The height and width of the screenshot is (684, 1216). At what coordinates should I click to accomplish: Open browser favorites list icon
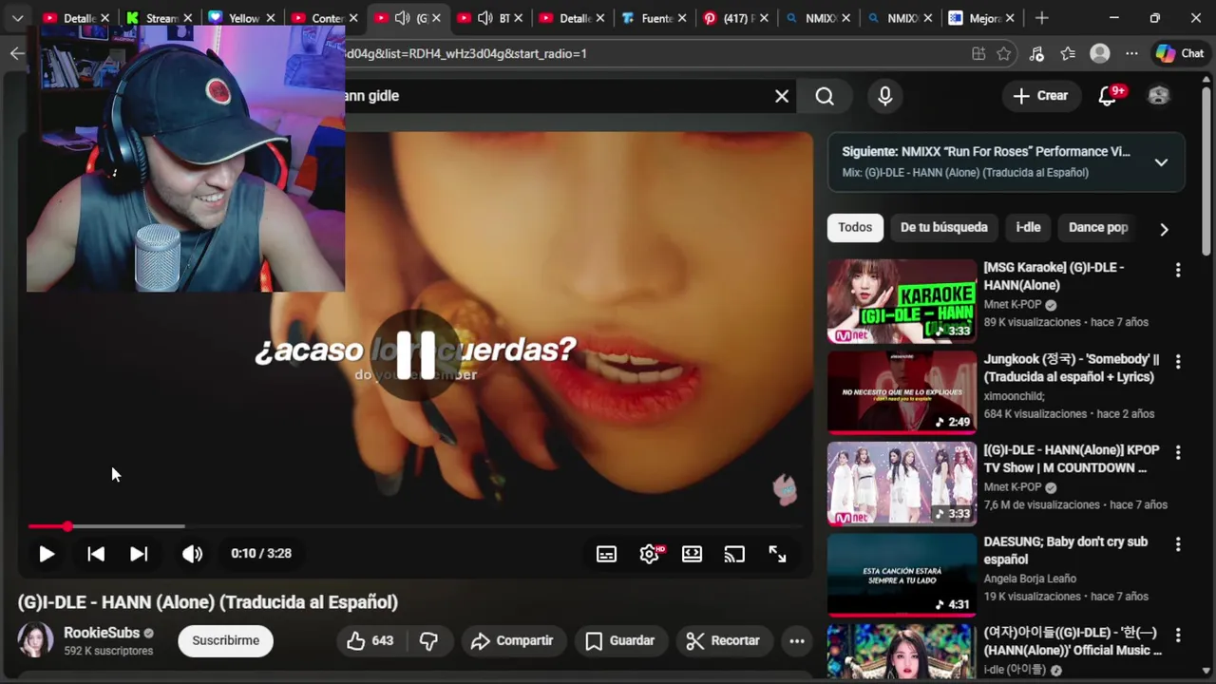tap(1068, 54)
